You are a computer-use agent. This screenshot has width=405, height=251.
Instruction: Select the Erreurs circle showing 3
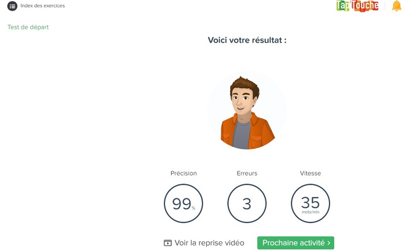pos(247,203)
